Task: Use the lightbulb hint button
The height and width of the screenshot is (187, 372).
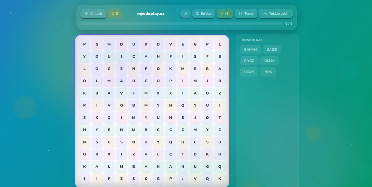Action: [x=225, y=14]
